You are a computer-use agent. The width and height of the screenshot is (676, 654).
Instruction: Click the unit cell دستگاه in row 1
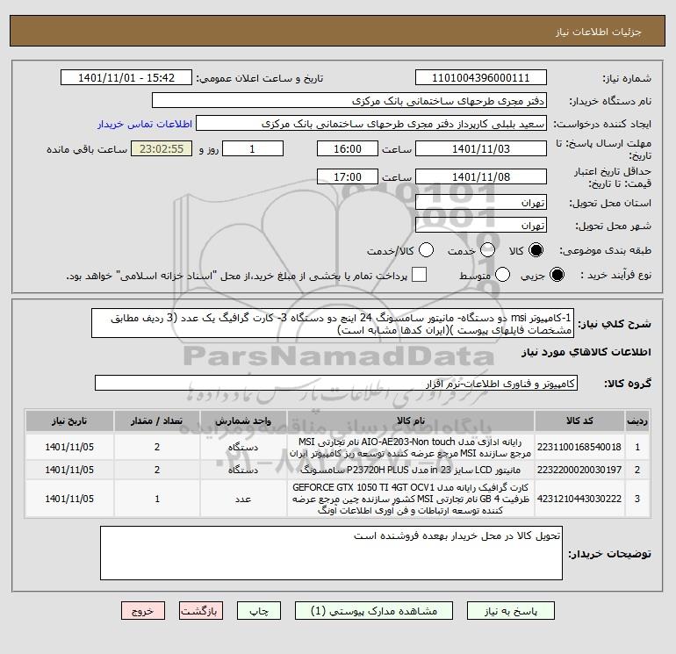point(243,447)
